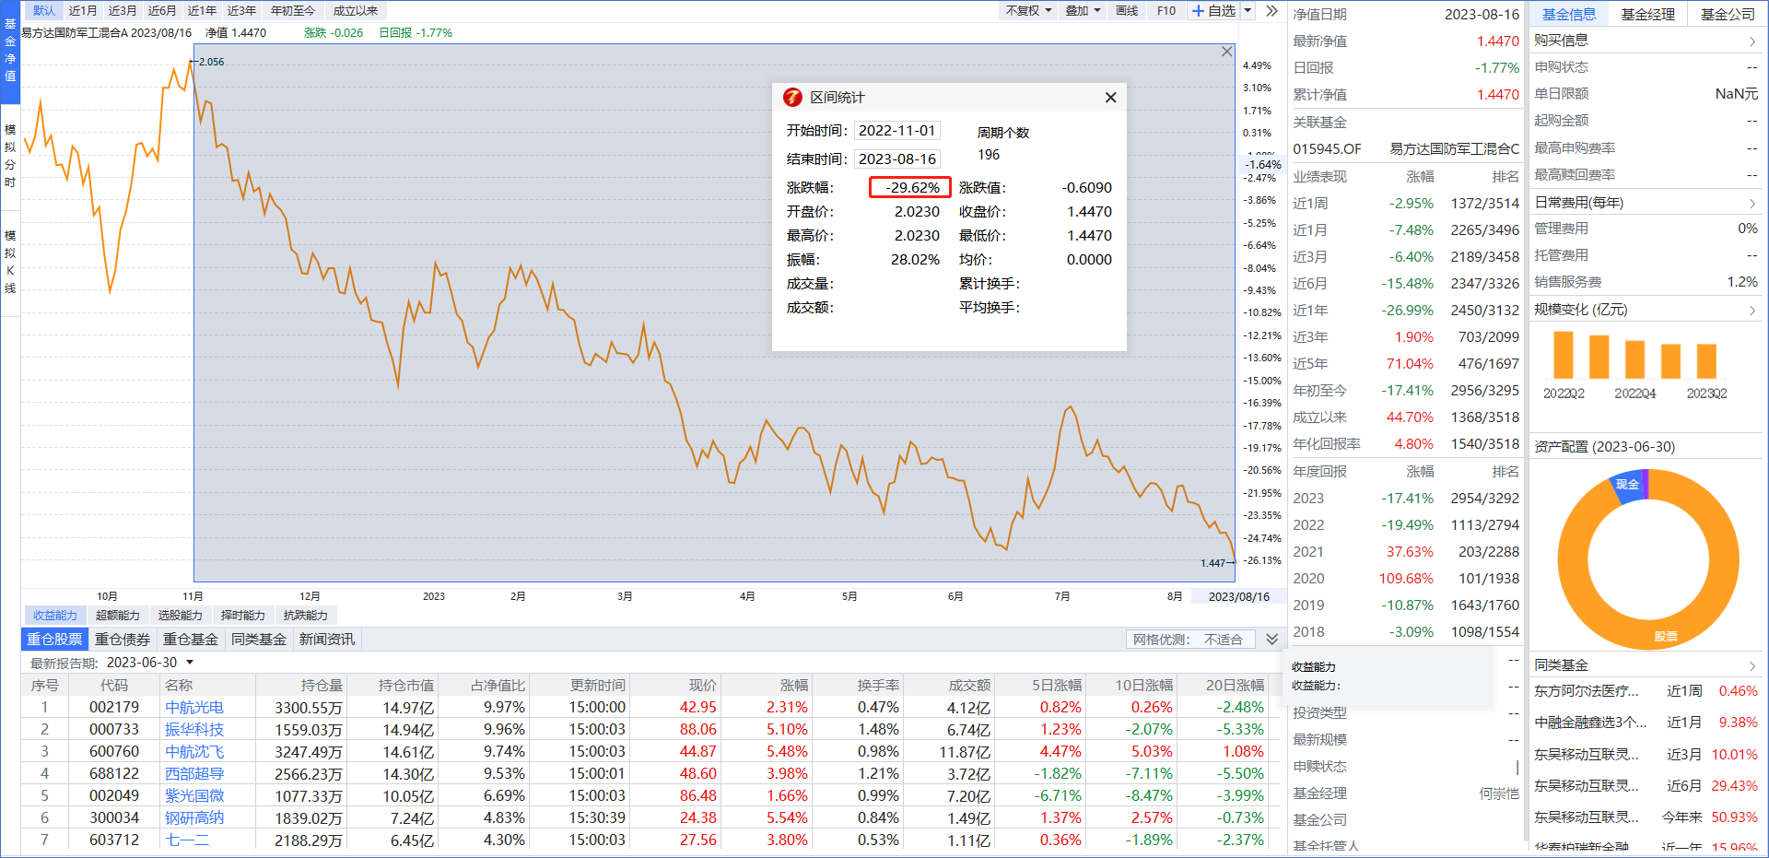Click the 近1年 time range button
The image size is (1769, 858).
pyautogui.click(x=202, y=11)
